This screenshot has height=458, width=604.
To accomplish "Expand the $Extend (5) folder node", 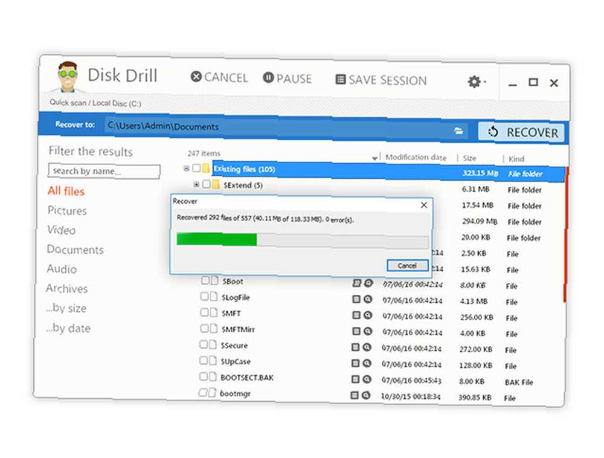I will [196, 184].
